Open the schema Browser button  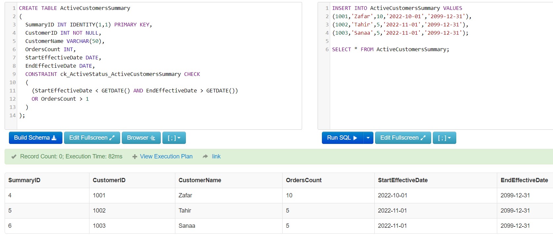[x=141, y=138]
